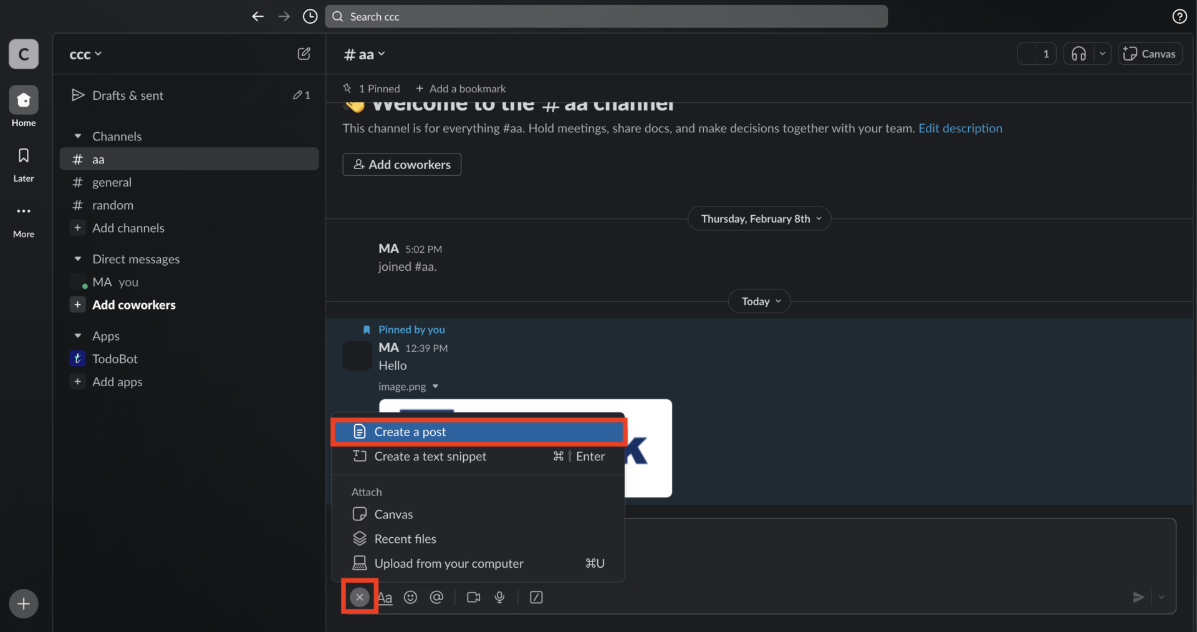The width and height of the screenshot is (1197, 632).
Task: Click the record audio clip microphone icon
Action: coord(499,597)
